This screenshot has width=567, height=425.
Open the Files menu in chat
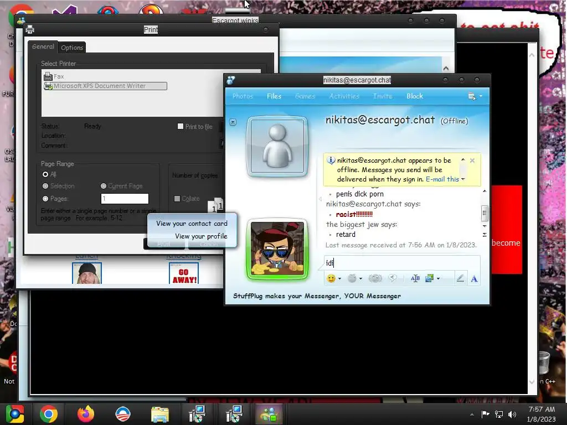pos(274,96)
